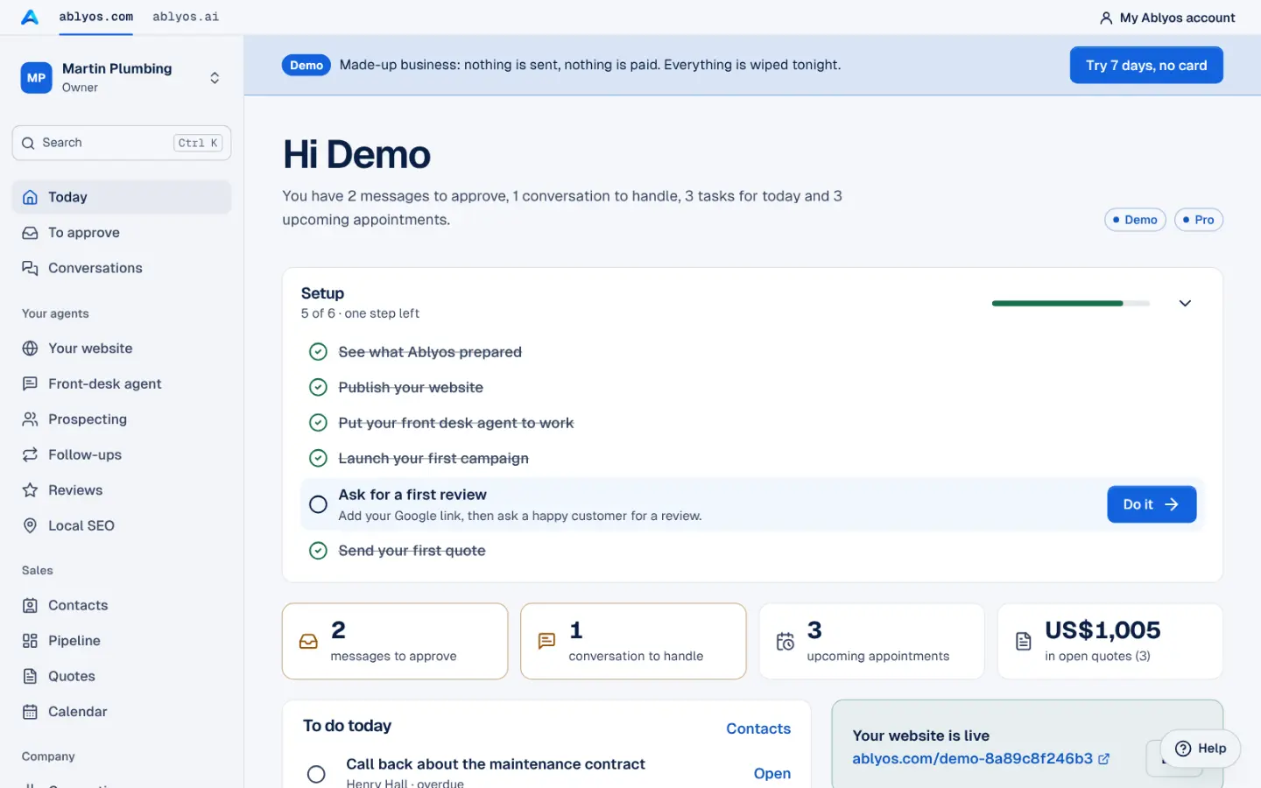Click the Help button
The image size is (1261, 788).
1200,749
